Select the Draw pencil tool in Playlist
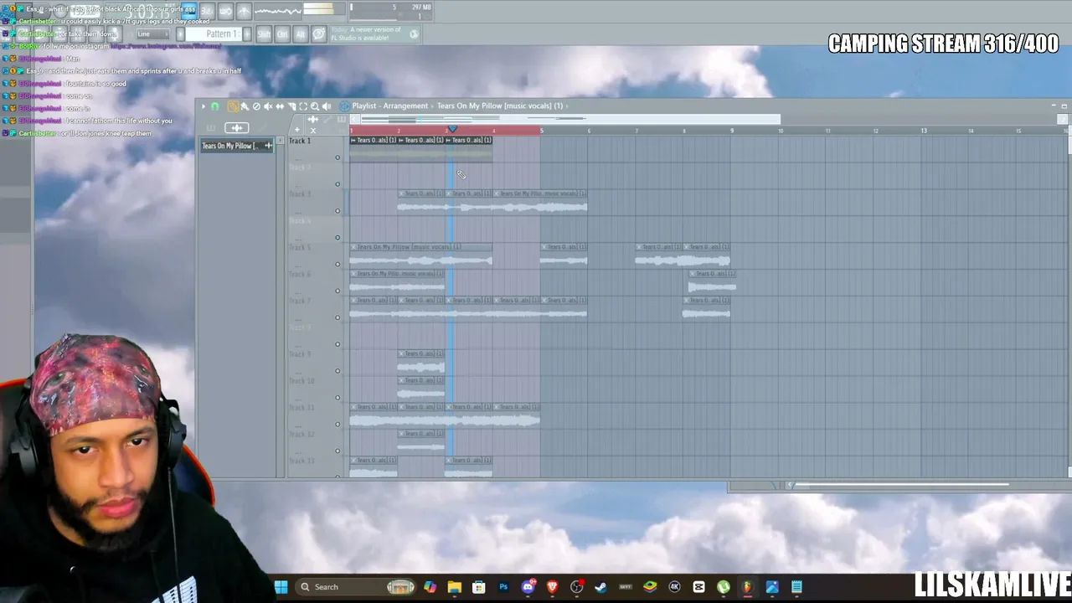 pyautogui.click(x=233, y=106)
